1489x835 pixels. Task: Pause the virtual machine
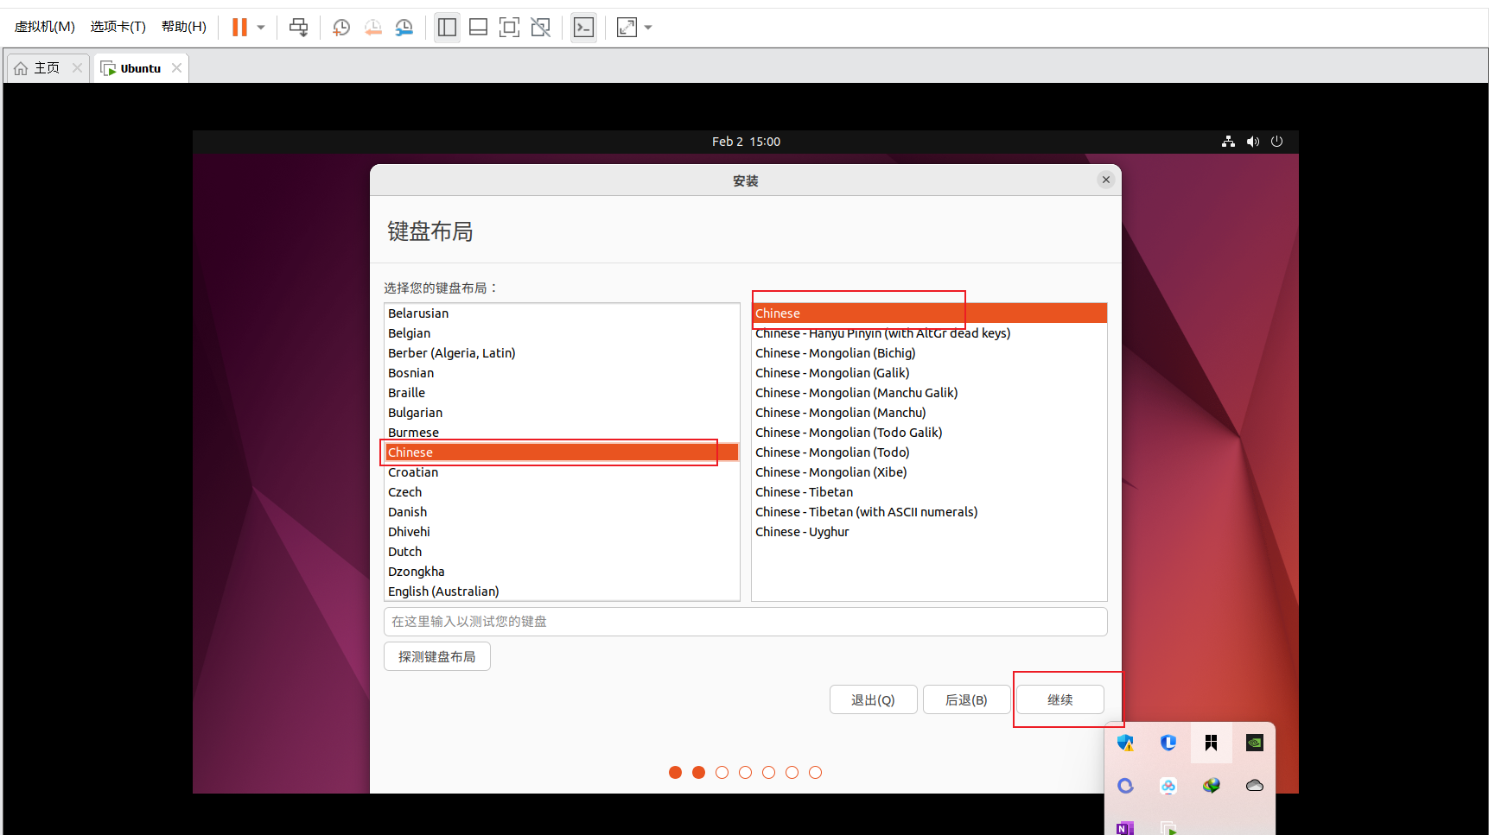(x=238, y=27)
